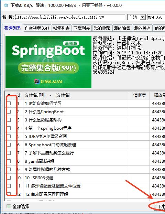
Task: Tick checkbox for row 6 Springboot自动装配原理
Action: (9, 145)
